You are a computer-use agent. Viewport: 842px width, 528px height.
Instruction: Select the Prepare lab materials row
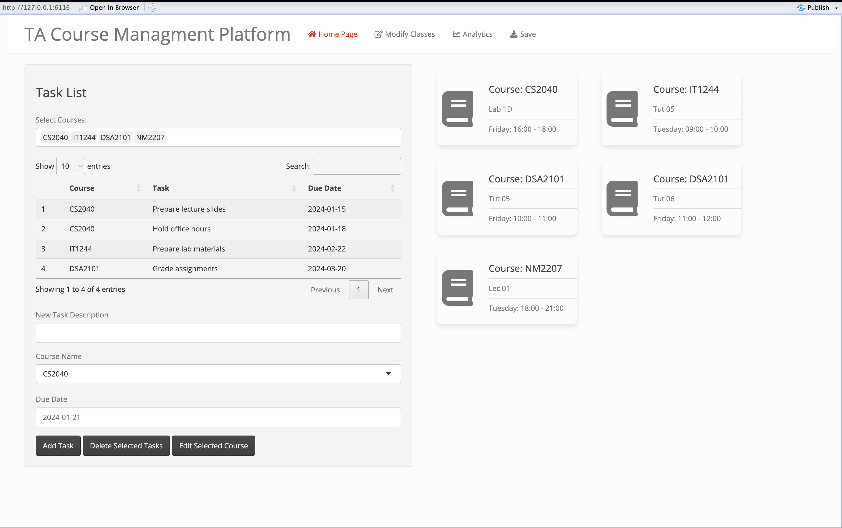188,249
